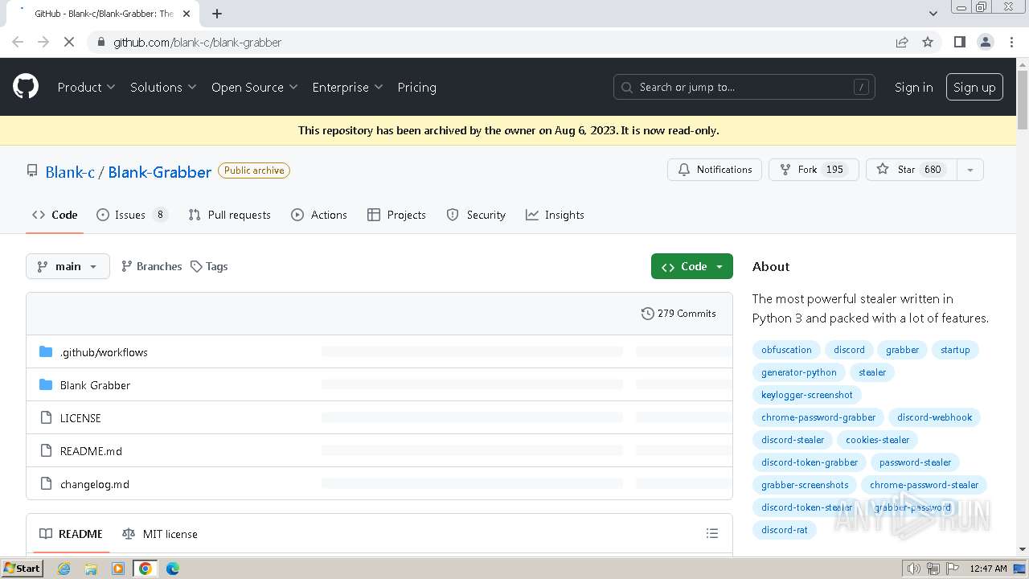Switch to the Actions tab
The image size is (1029, 579).
click(x=319, y=215)
